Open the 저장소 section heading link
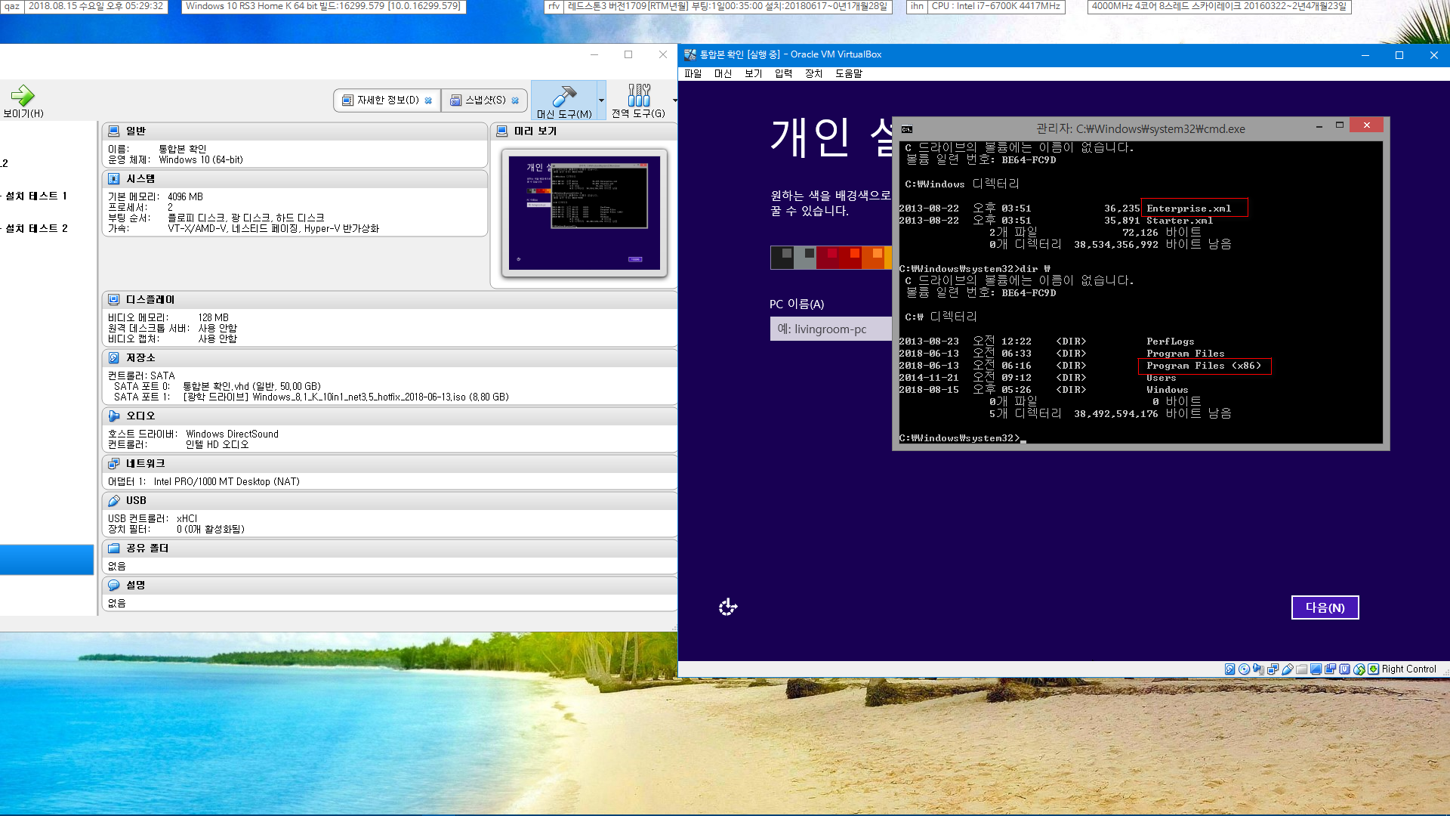This screenshot has height=816, width=1450. point(140,358)
